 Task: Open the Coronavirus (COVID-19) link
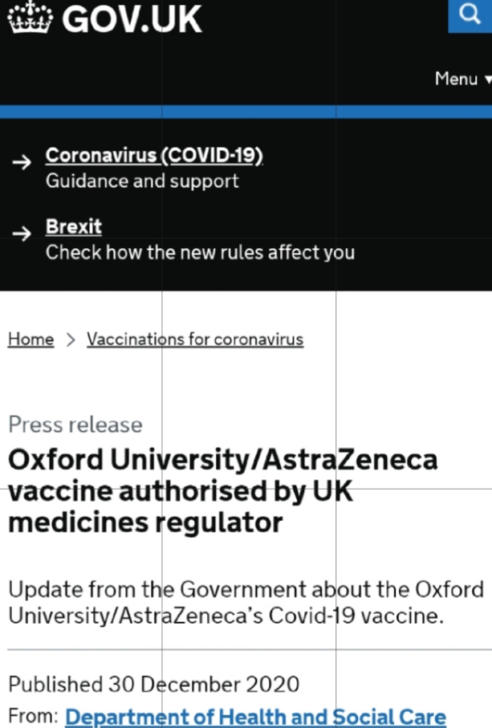pos(154,155)
